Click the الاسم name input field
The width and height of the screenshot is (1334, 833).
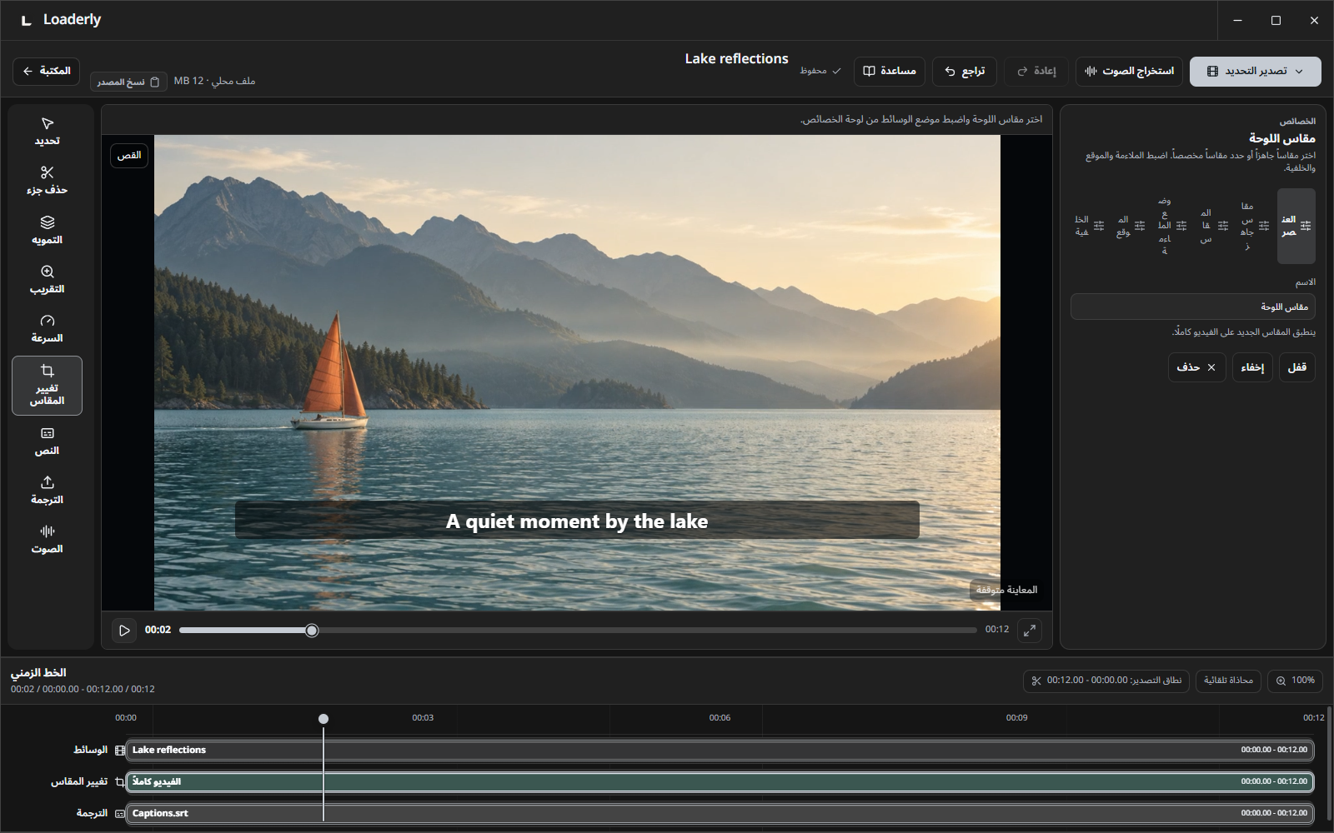(x=1193, y=307)
